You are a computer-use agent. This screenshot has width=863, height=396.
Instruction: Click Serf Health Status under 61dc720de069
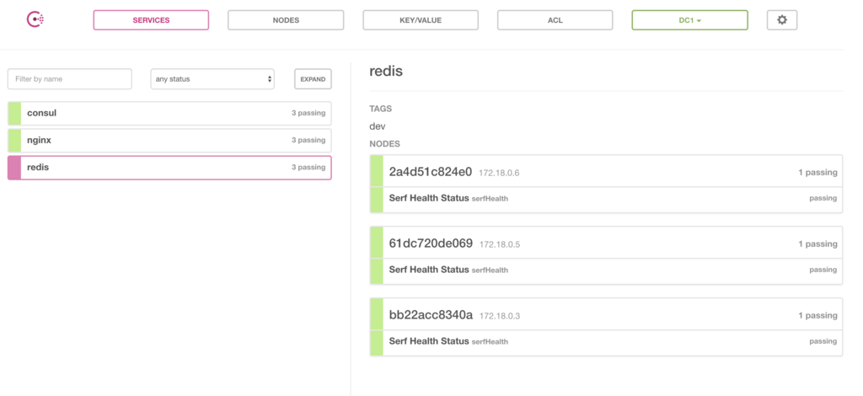[x=606, y=270]
